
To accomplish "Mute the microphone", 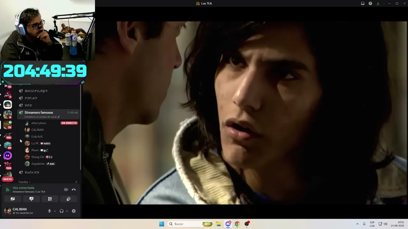I will [49, 211].
